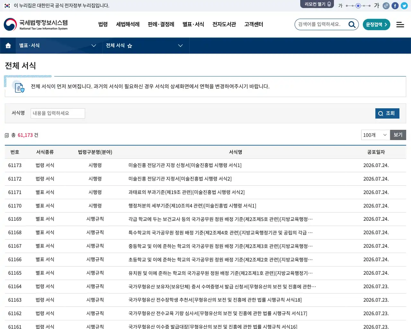
Task: Open 각급 학교에 두는 보건교사 row link
Action: click(x=221, y=219)
